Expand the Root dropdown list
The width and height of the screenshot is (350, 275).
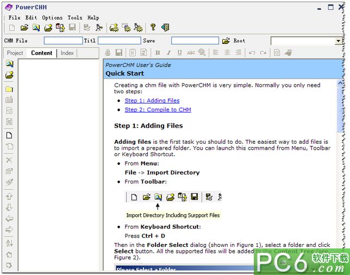coord(338,41)
